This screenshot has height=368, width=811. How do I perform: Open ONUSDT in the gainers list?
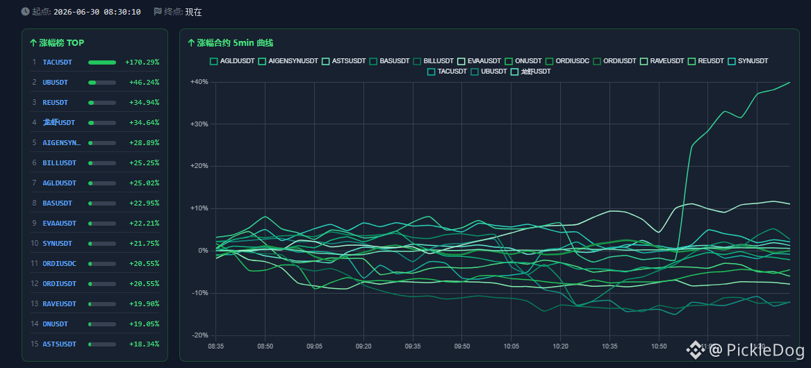click(x=56, y=324)
